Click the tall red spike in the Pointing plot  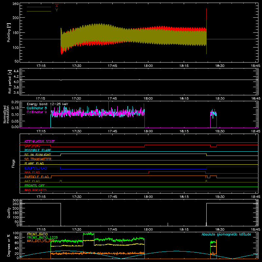[207, 14]
